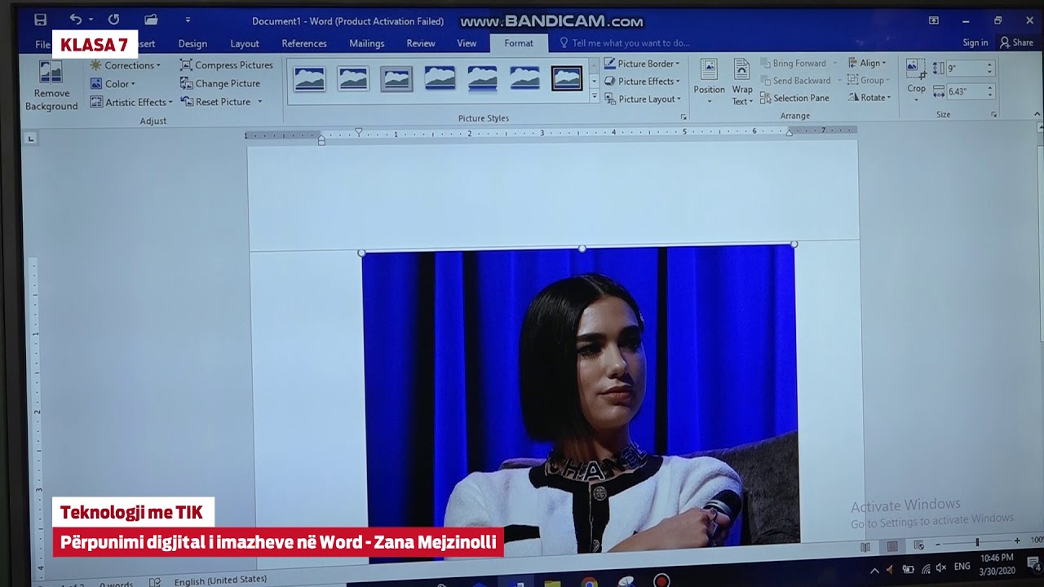
Task: Open the Crop options arrow below Crop
Action: pyautogui.click(x=916, y=100)
